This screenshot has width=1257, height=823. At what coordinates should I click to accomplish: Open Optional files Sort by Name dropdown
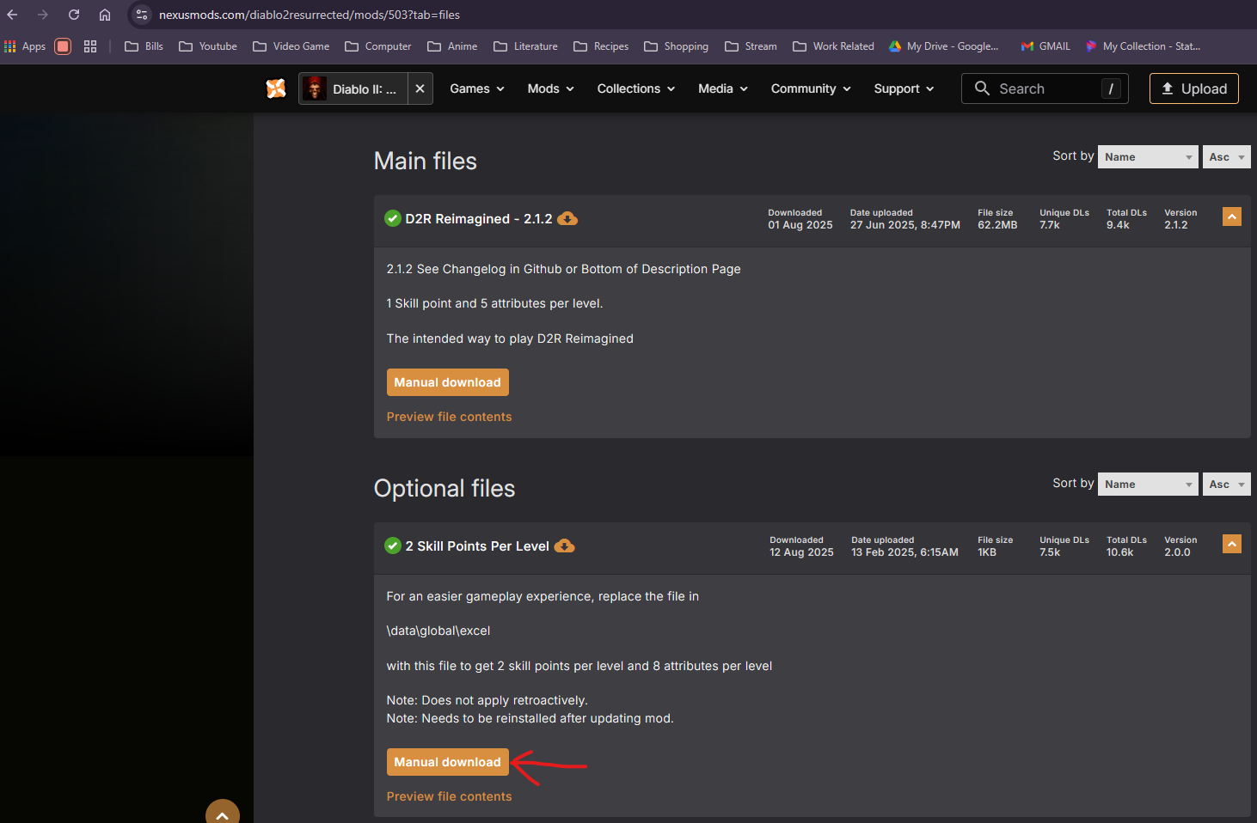(1148, 484)
